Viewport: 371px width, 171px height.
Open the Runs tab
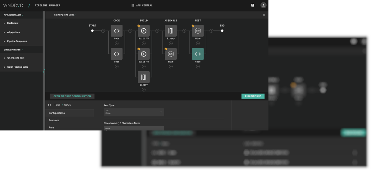(51, 128)
